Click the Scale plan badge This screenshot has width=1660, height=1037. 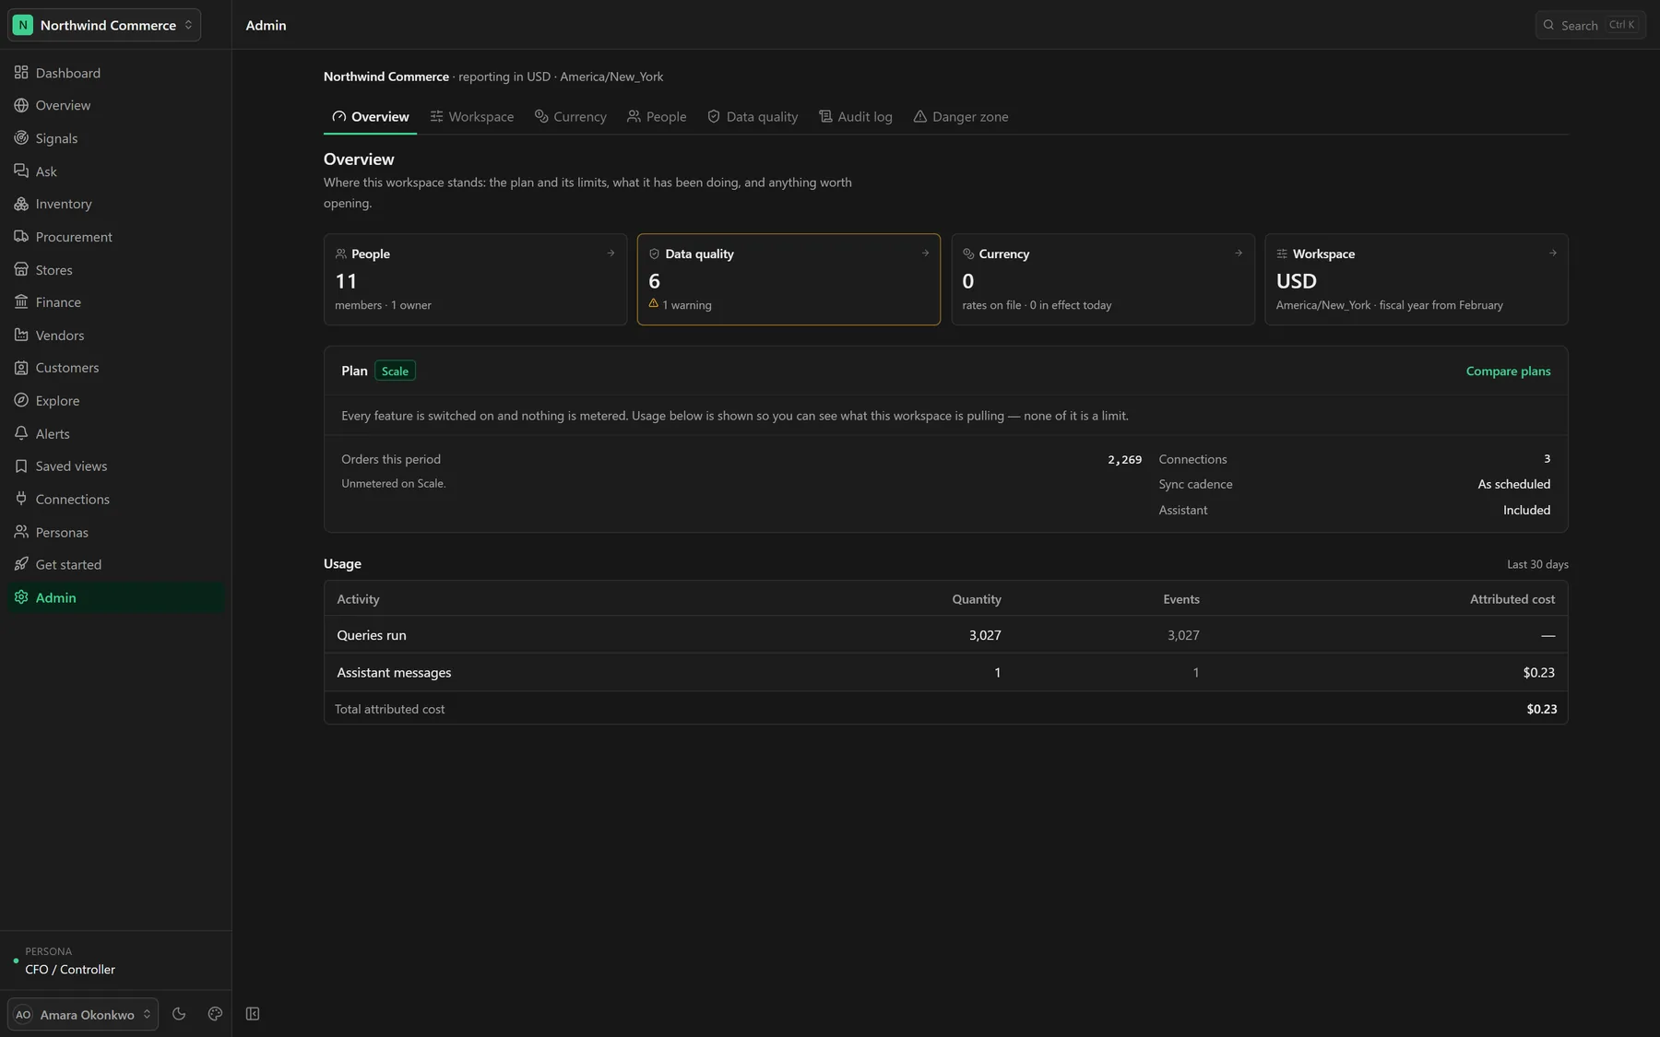click(395, 371)
